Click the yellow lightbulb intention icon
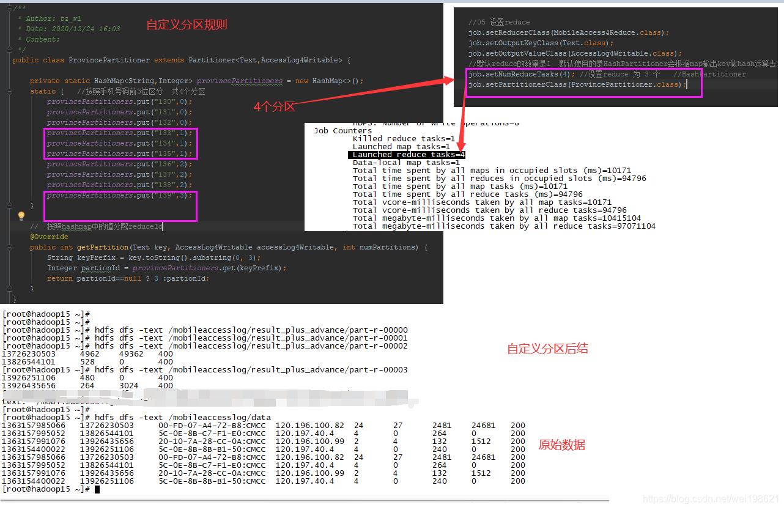784x510 pixels. (21, 215)
